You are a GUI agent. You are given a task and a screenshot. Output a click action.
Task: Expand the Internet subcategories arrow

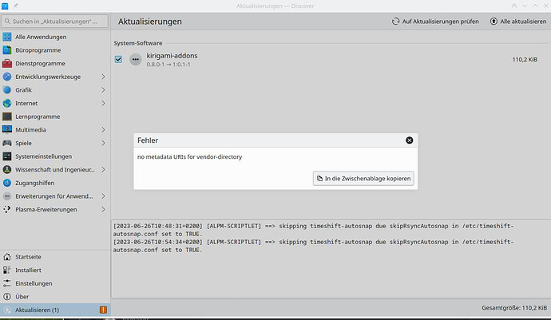pos(103,103)
